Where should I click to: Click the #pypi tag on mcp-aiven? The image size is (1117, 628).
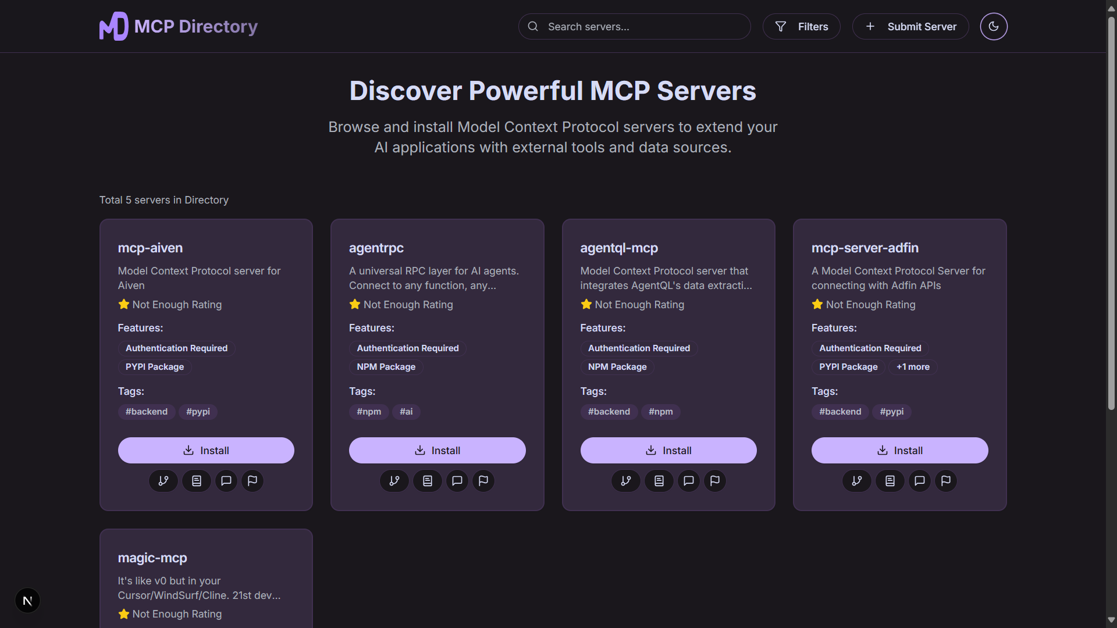click(198, 412)
